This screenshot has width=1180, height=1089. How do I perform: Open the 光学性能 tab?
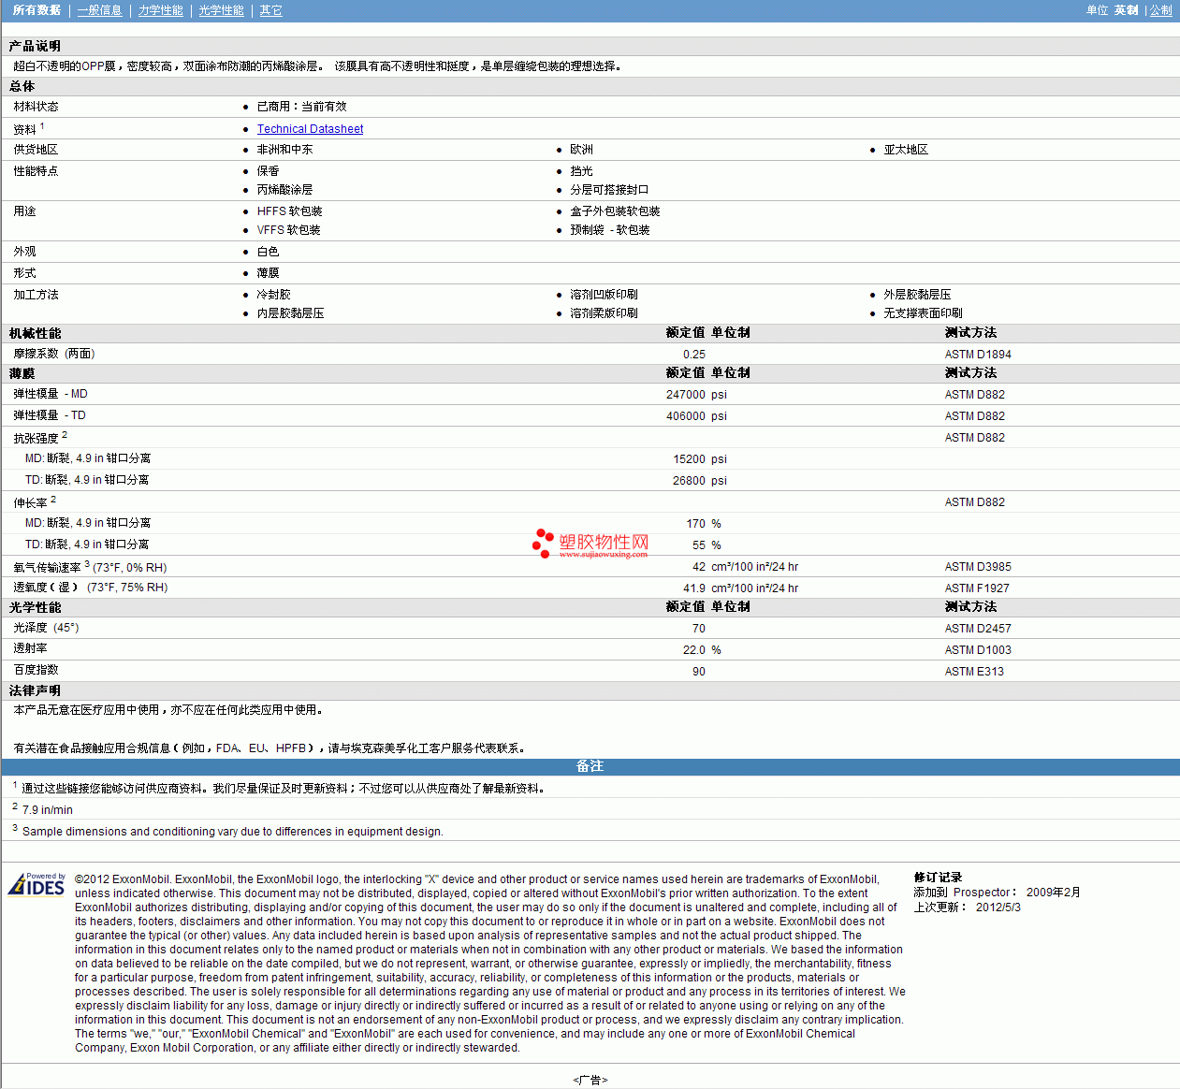[x=221, y=10]
